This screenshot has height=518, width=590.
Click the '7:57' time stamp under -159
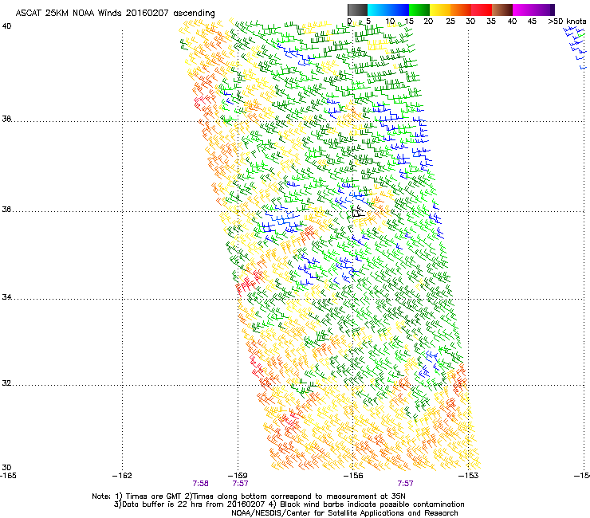[241, 484]
